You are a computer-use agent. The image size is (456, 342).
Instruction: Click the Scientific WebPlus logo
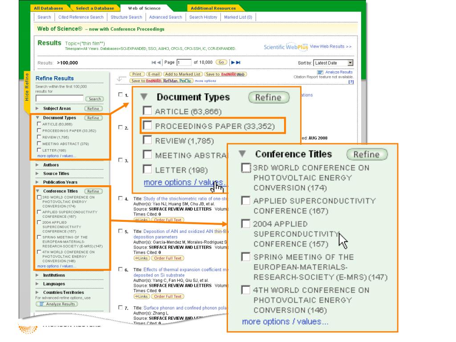tap(285, 46)
